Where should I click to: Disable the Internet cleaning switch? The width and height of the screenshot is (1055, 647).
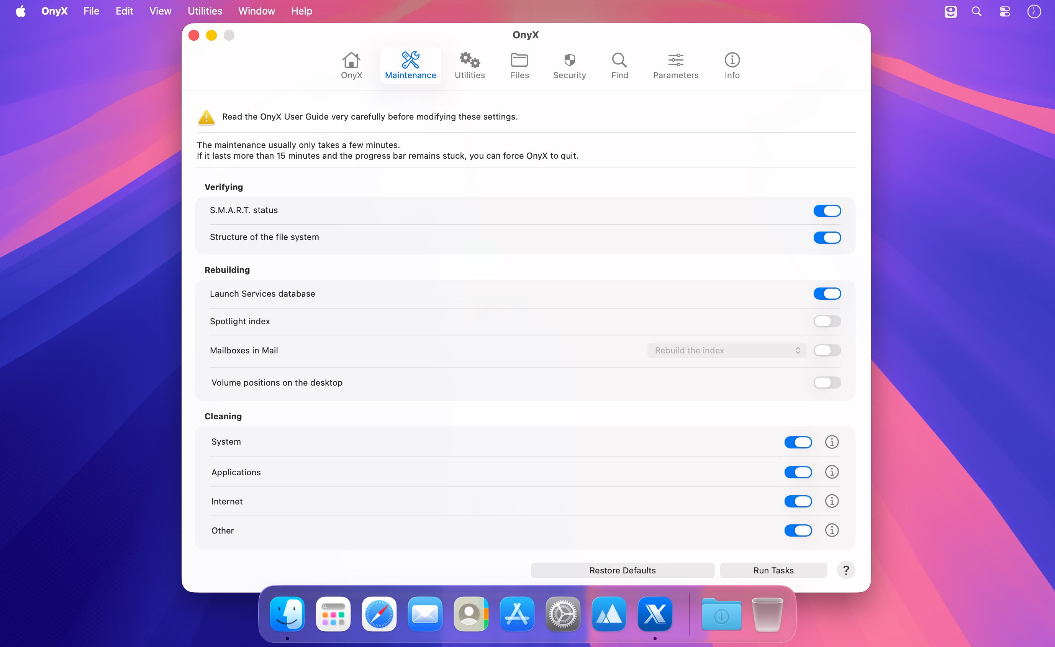pyautogui.click(x=798, y=501)
